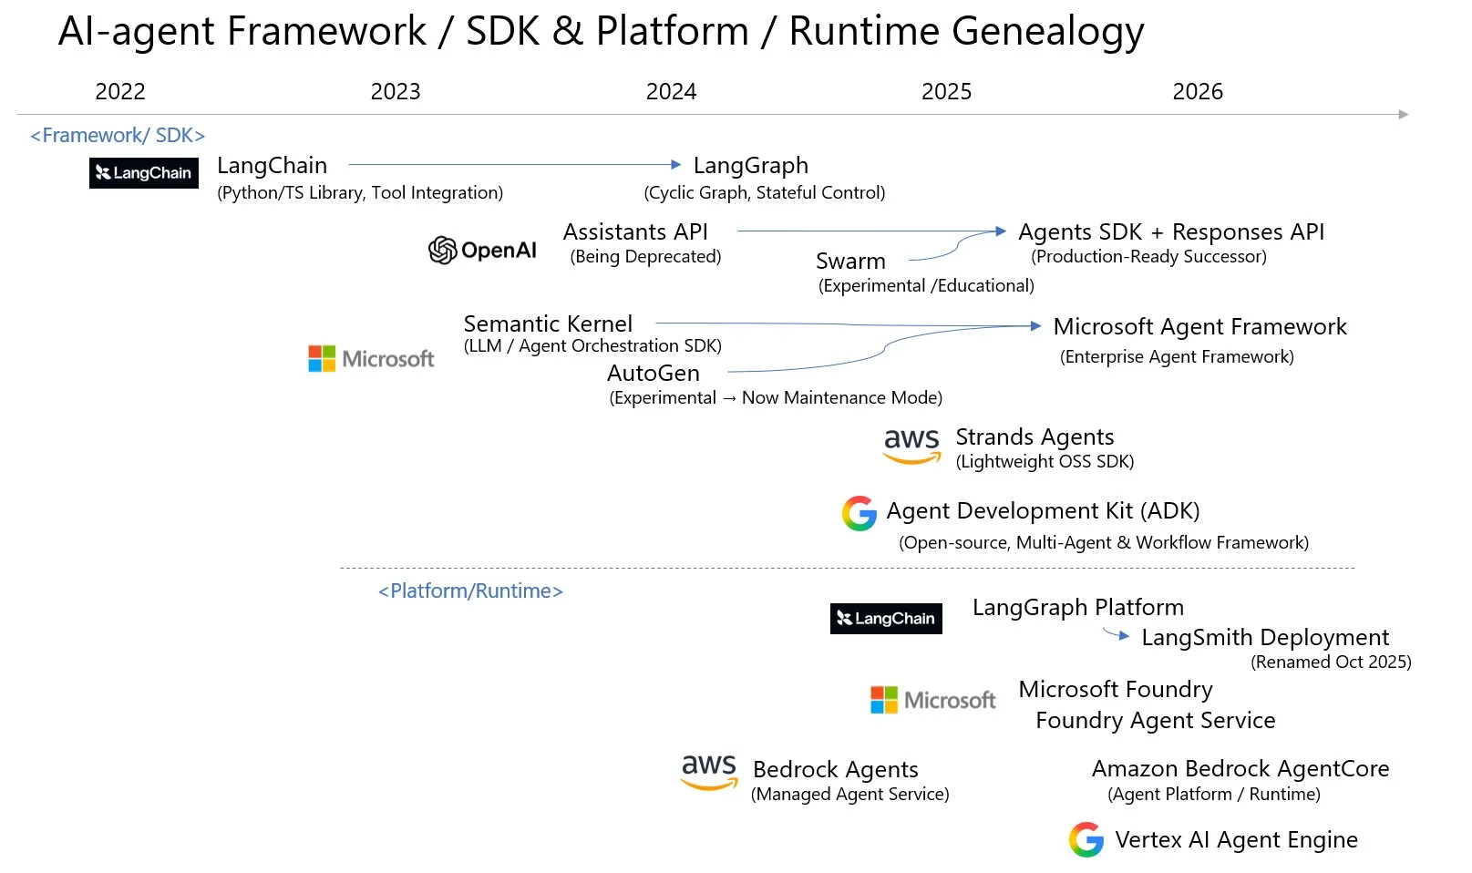The image size is (1472, 873).
Task: Click the Swarm text
Action: tap(850, 262)
